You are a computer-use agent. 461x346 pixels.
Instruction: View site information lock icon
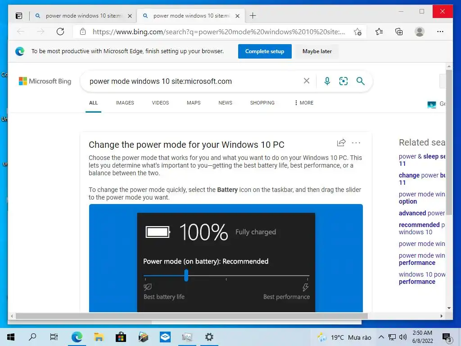click(83, 32)
